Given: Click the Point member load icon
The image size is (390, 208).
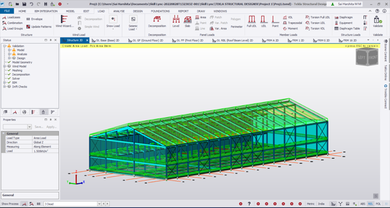Looking at the screenshot, I should pyautogui.click(x=275, y=21).
